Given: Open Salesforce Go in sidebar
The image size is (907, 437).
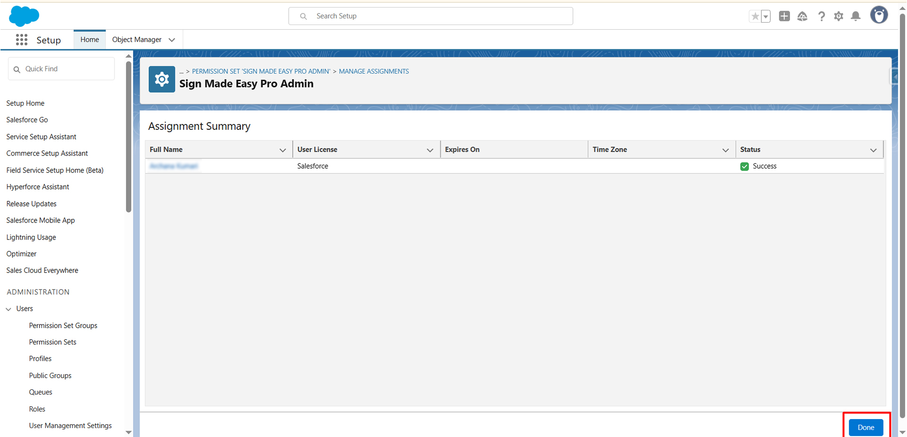Looking at the screenshot, I should (x=27, y=120).
